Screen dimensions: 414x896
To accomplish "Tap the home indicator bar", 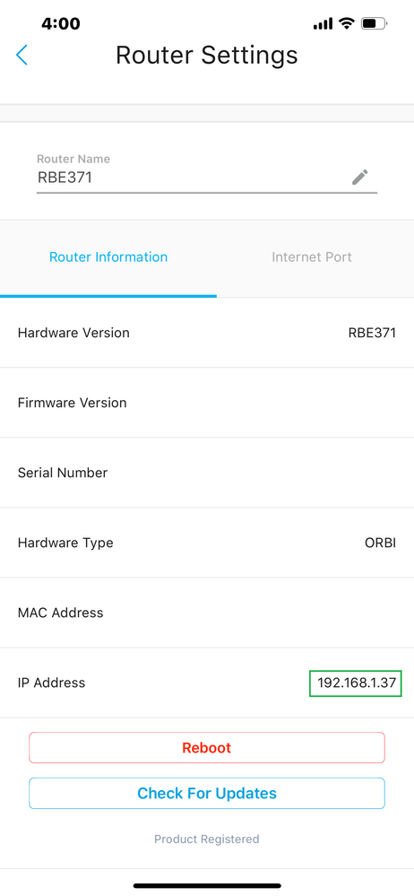I will pyautogui.click(x=207, y=886).
